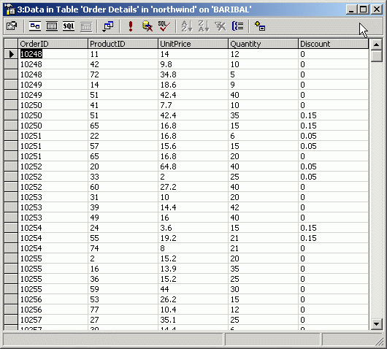Image resolution: width=387 pixels, height=349 pixels.
Task: Run the query with red exclamation icon
Action: tap(131, 26)
